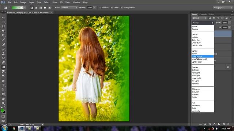The width and height of the screenshot is (234, 131).
Task: Filter layers by smart objects icon
Action: 227,18
